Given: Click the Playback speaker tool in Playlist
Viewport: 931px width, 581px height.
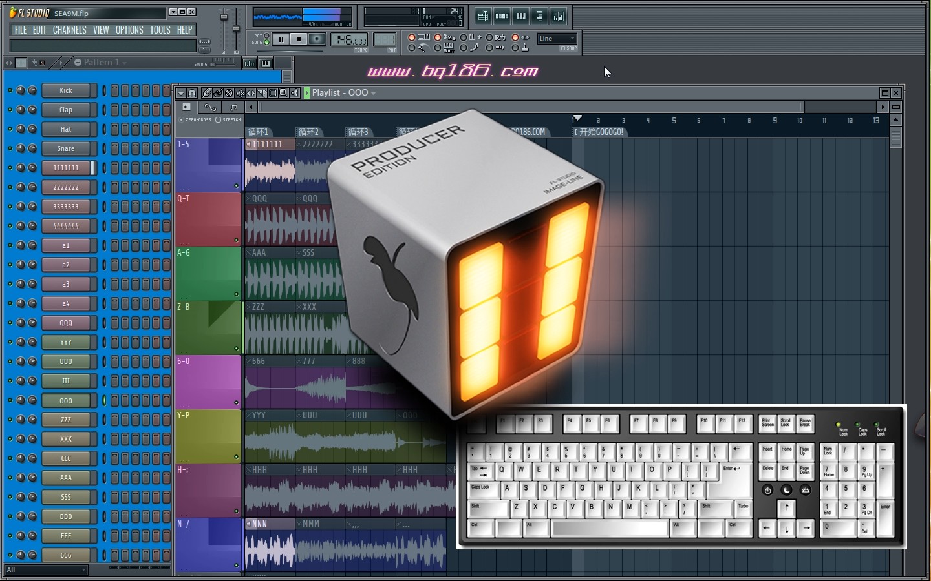Looking at the screenshot, I should pyautogui.click(x=295, y=93).
